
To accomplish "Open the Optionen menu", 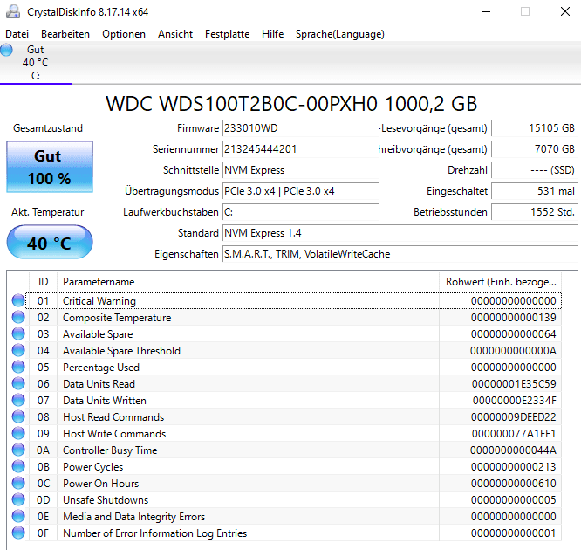I will [x=124, y=34].
